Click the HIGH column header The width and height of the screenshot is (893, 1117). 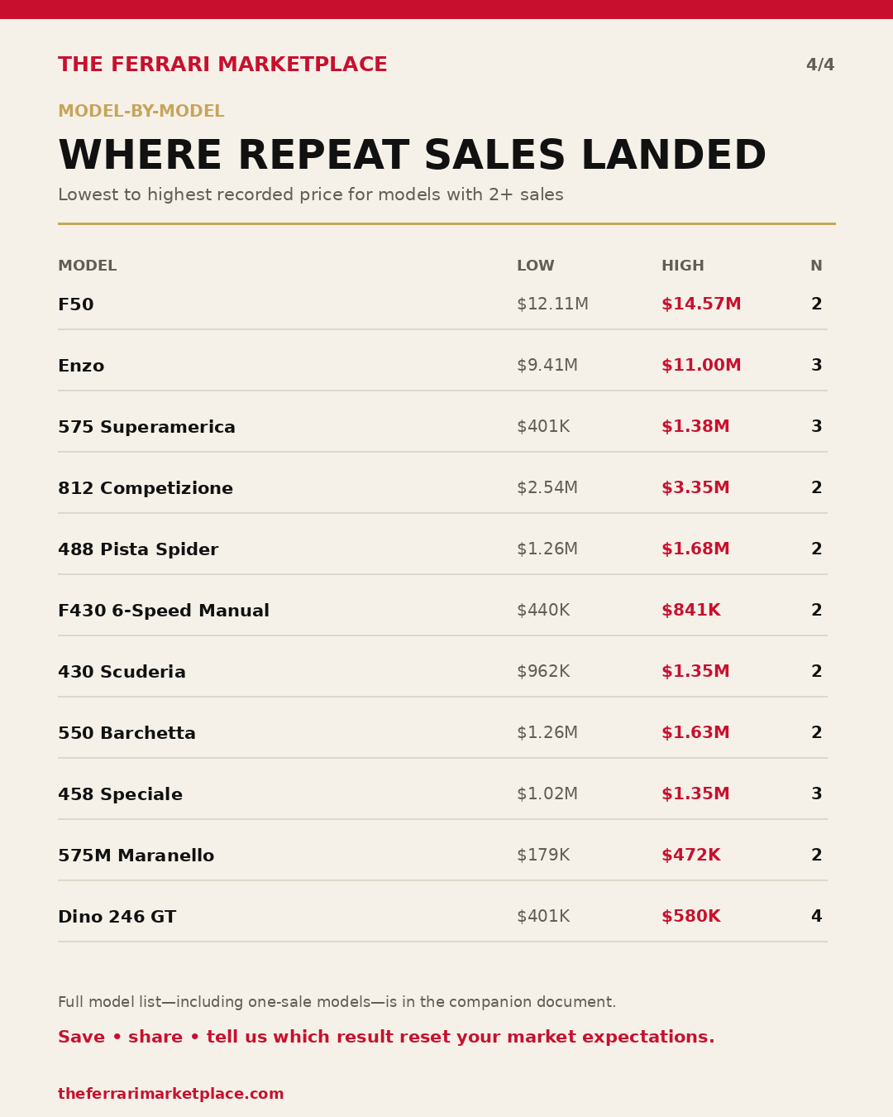(683, 266)
